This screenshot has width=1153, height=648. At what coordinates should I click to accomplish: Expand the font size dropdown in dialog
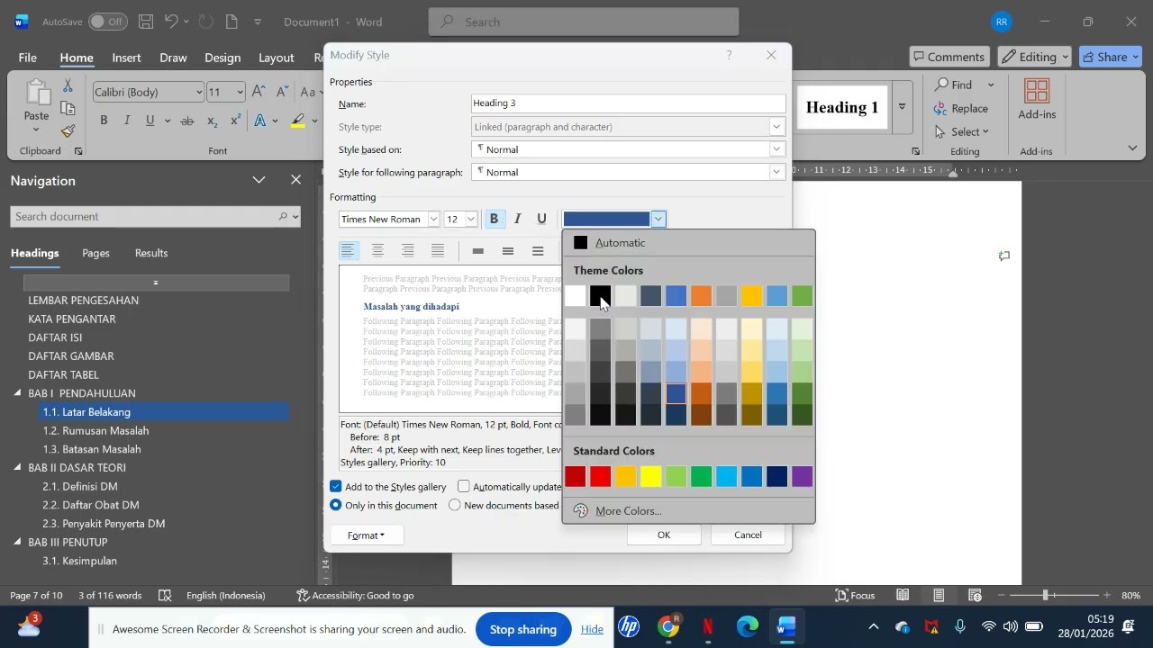click(470, 220)
